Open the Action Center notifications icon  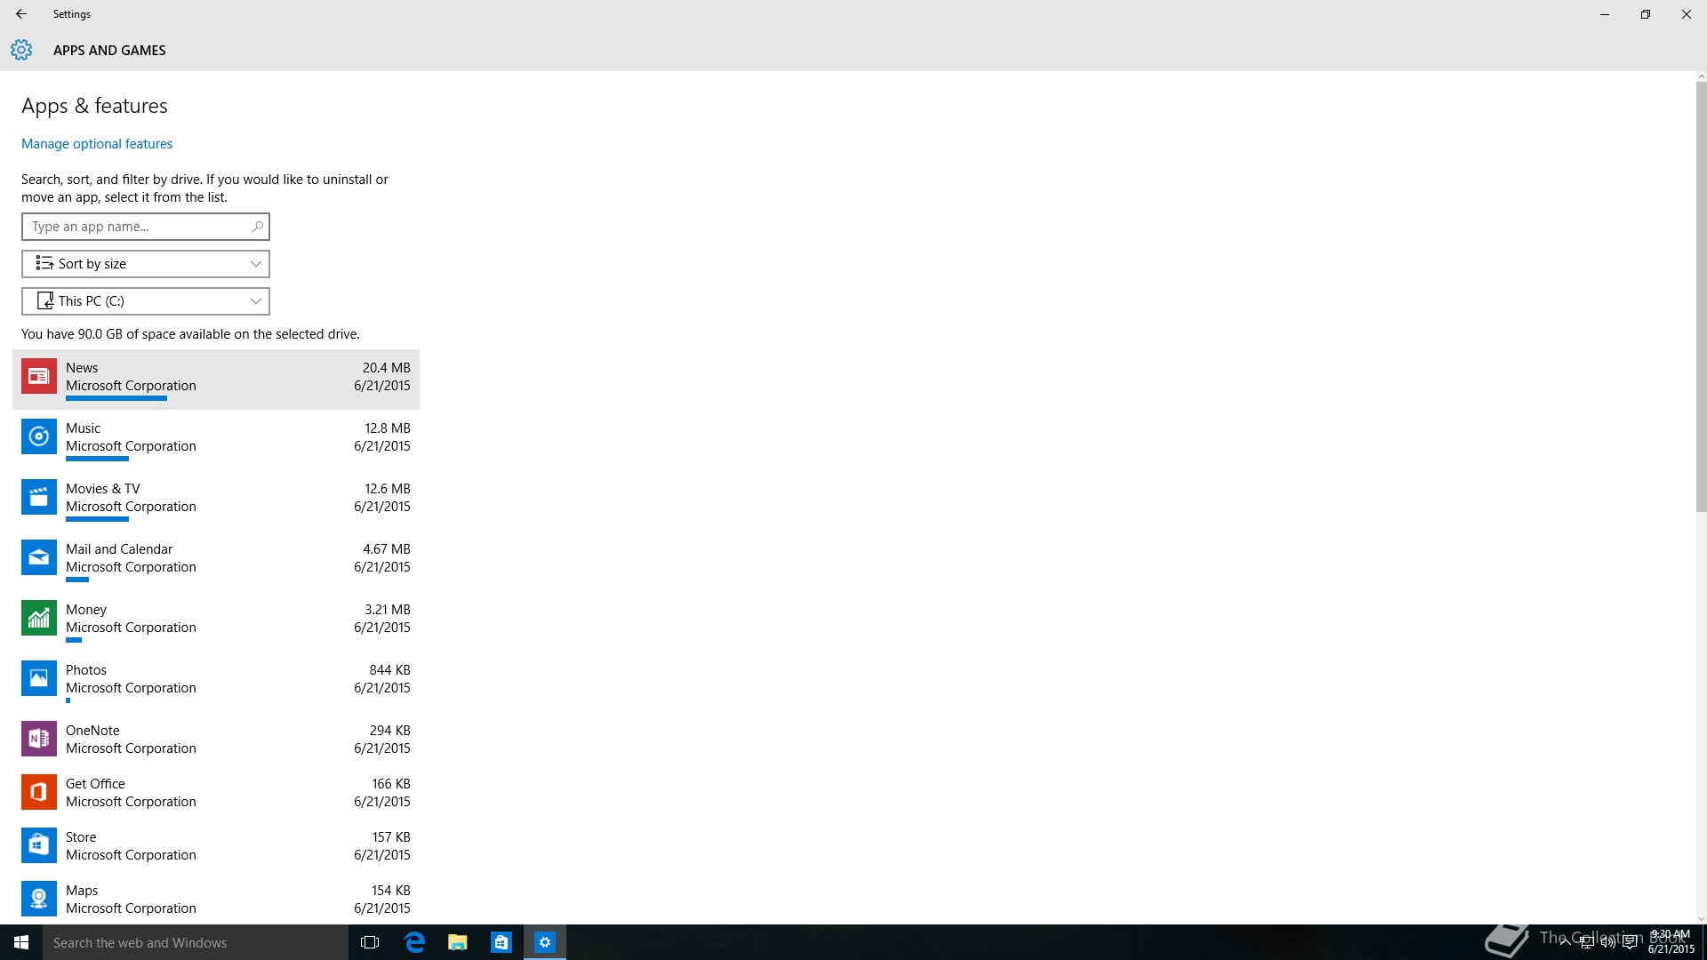(x=1630, y=942)
